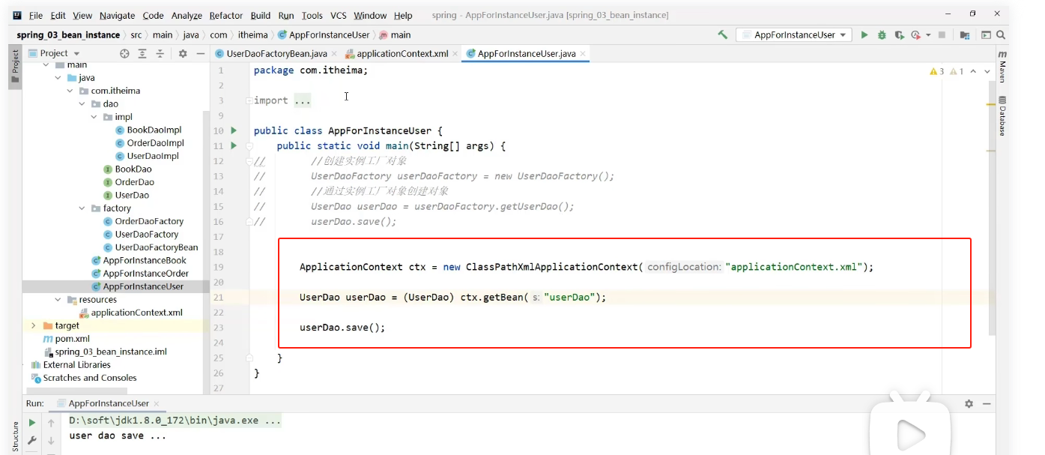Select UserDaoImpl in the project tree
This screenshot has width=1045, height=455.
[x=152, y=156]
